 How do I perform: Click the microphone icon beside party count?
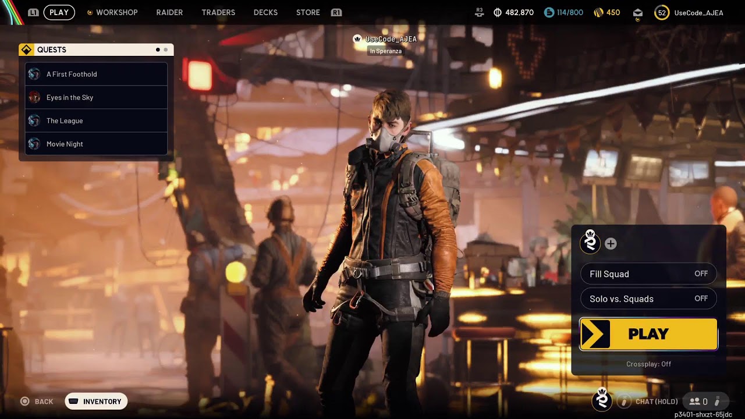point(717,402)
